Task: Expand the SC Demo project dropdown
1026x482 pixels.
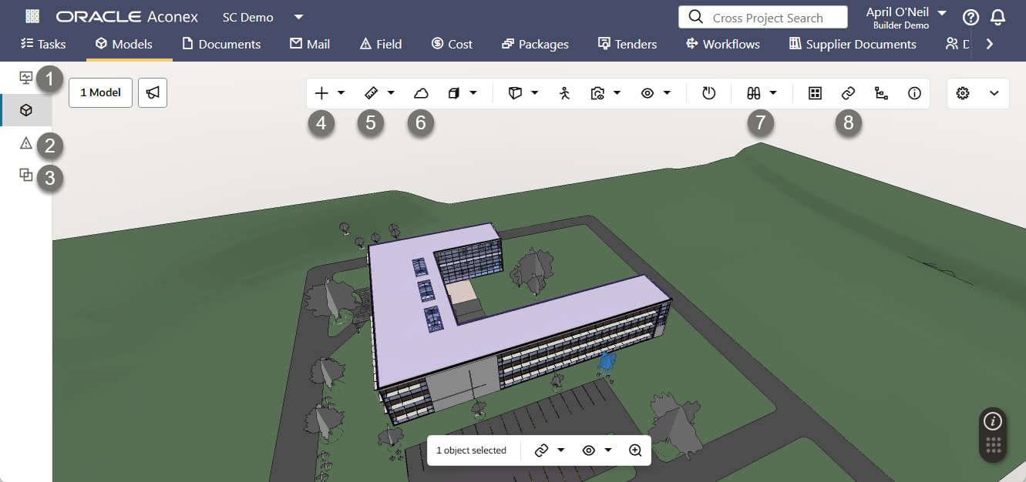Action: coord(299,17)
